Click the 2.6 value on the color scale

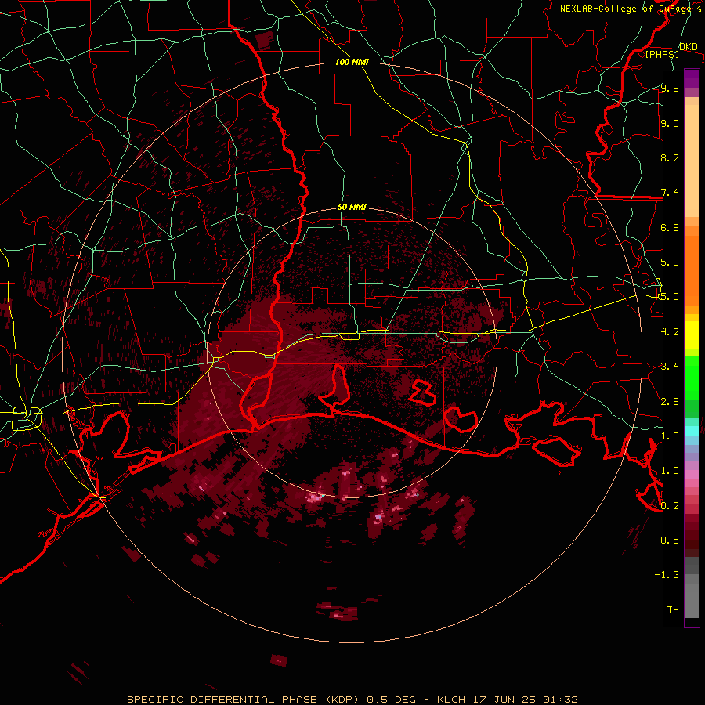(670, 402)
